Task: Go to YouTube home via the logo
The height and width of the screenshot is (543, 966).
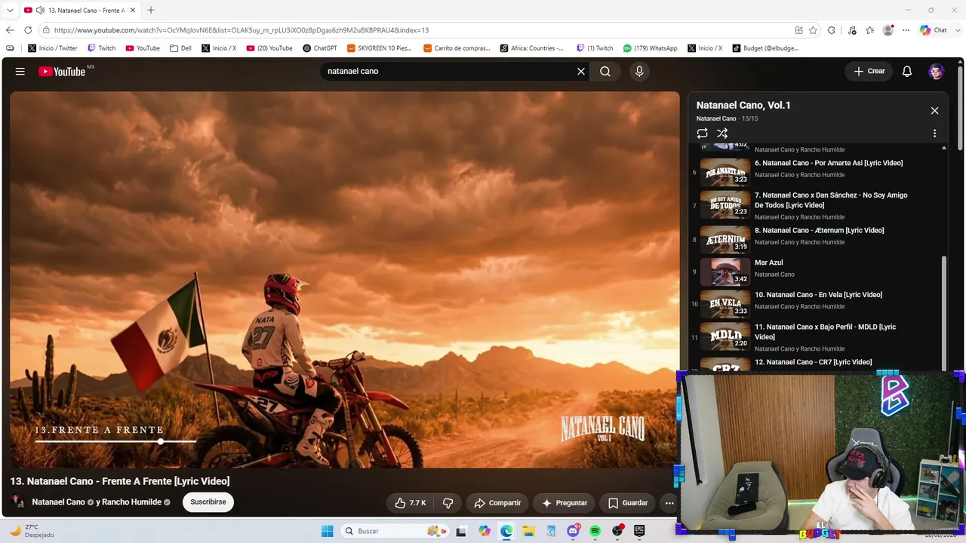Action: pyautogui.click(x=62, y=72)
